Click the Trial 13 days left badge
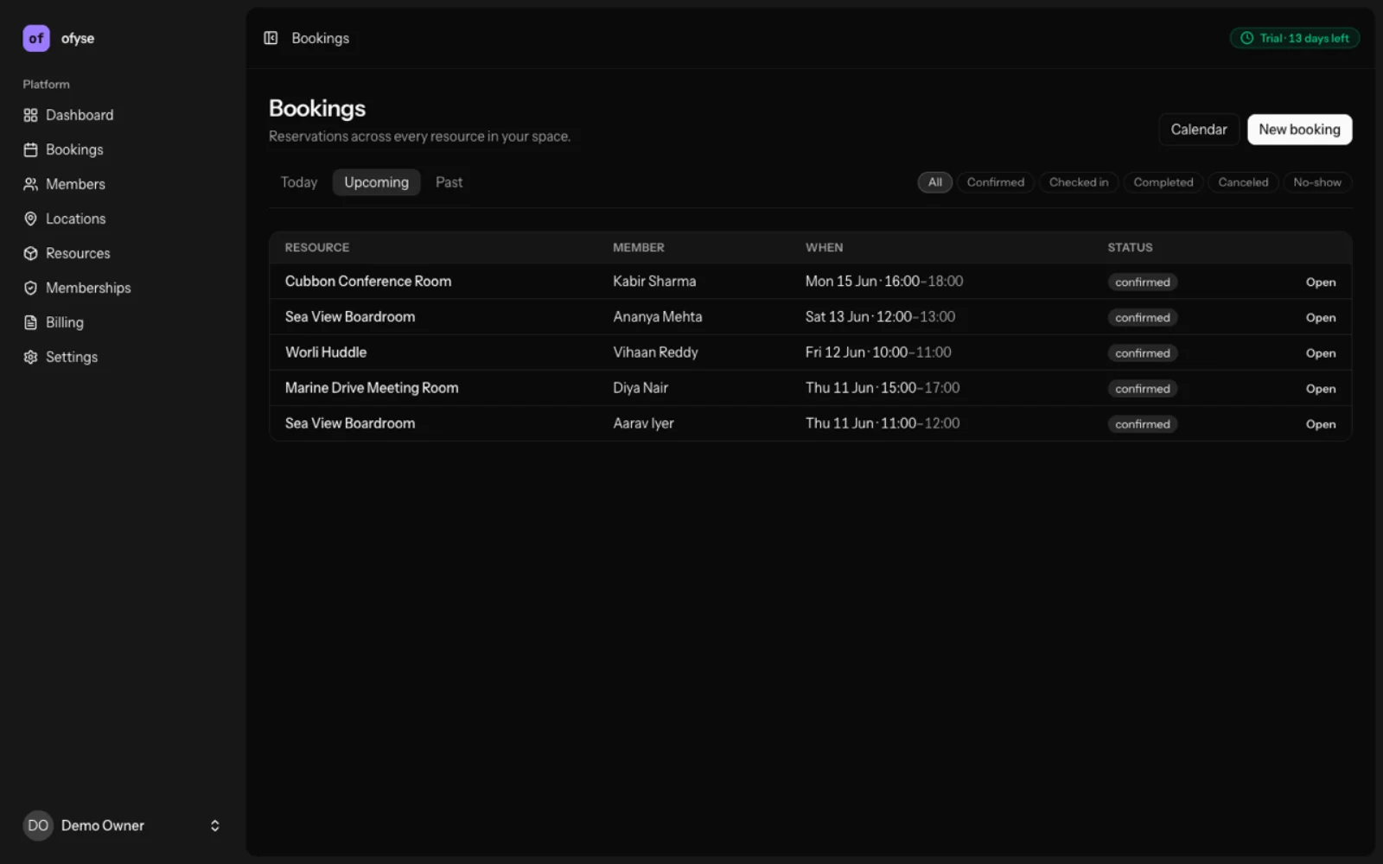Image resolution: width=1383 pixels, height=864 pixels. [x=1294, y=38]
